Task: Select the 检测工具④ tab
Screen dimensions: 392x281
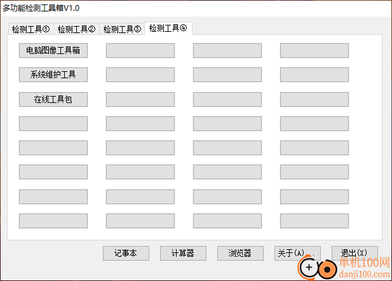Action: 168,28
